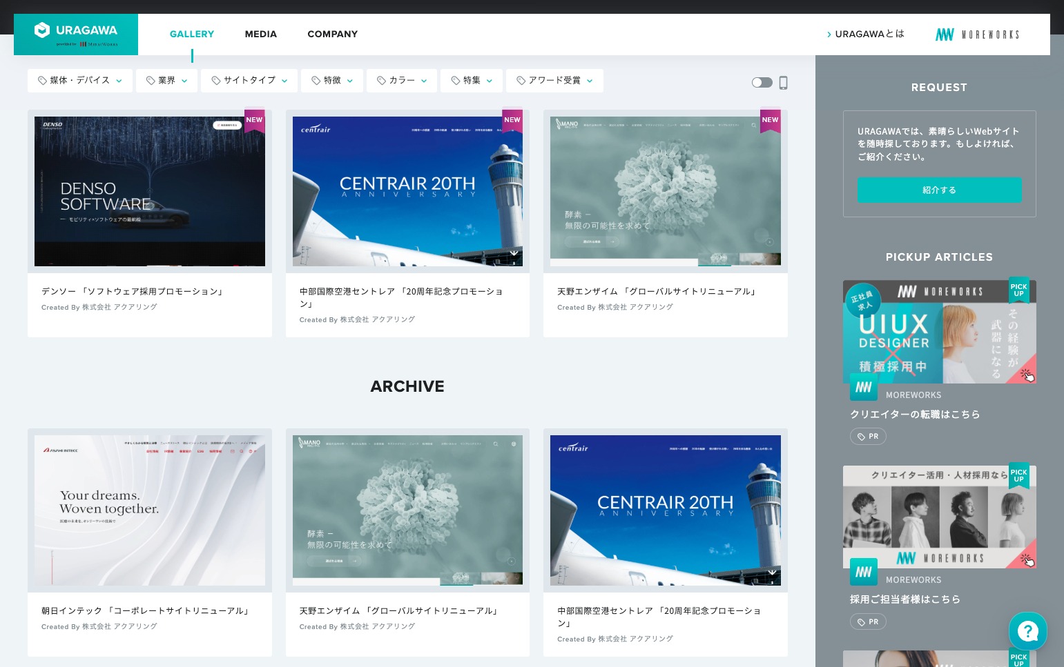1064x667 pixels.
Task: Switch to the GALLERY tab
Action: coord(192,34)
